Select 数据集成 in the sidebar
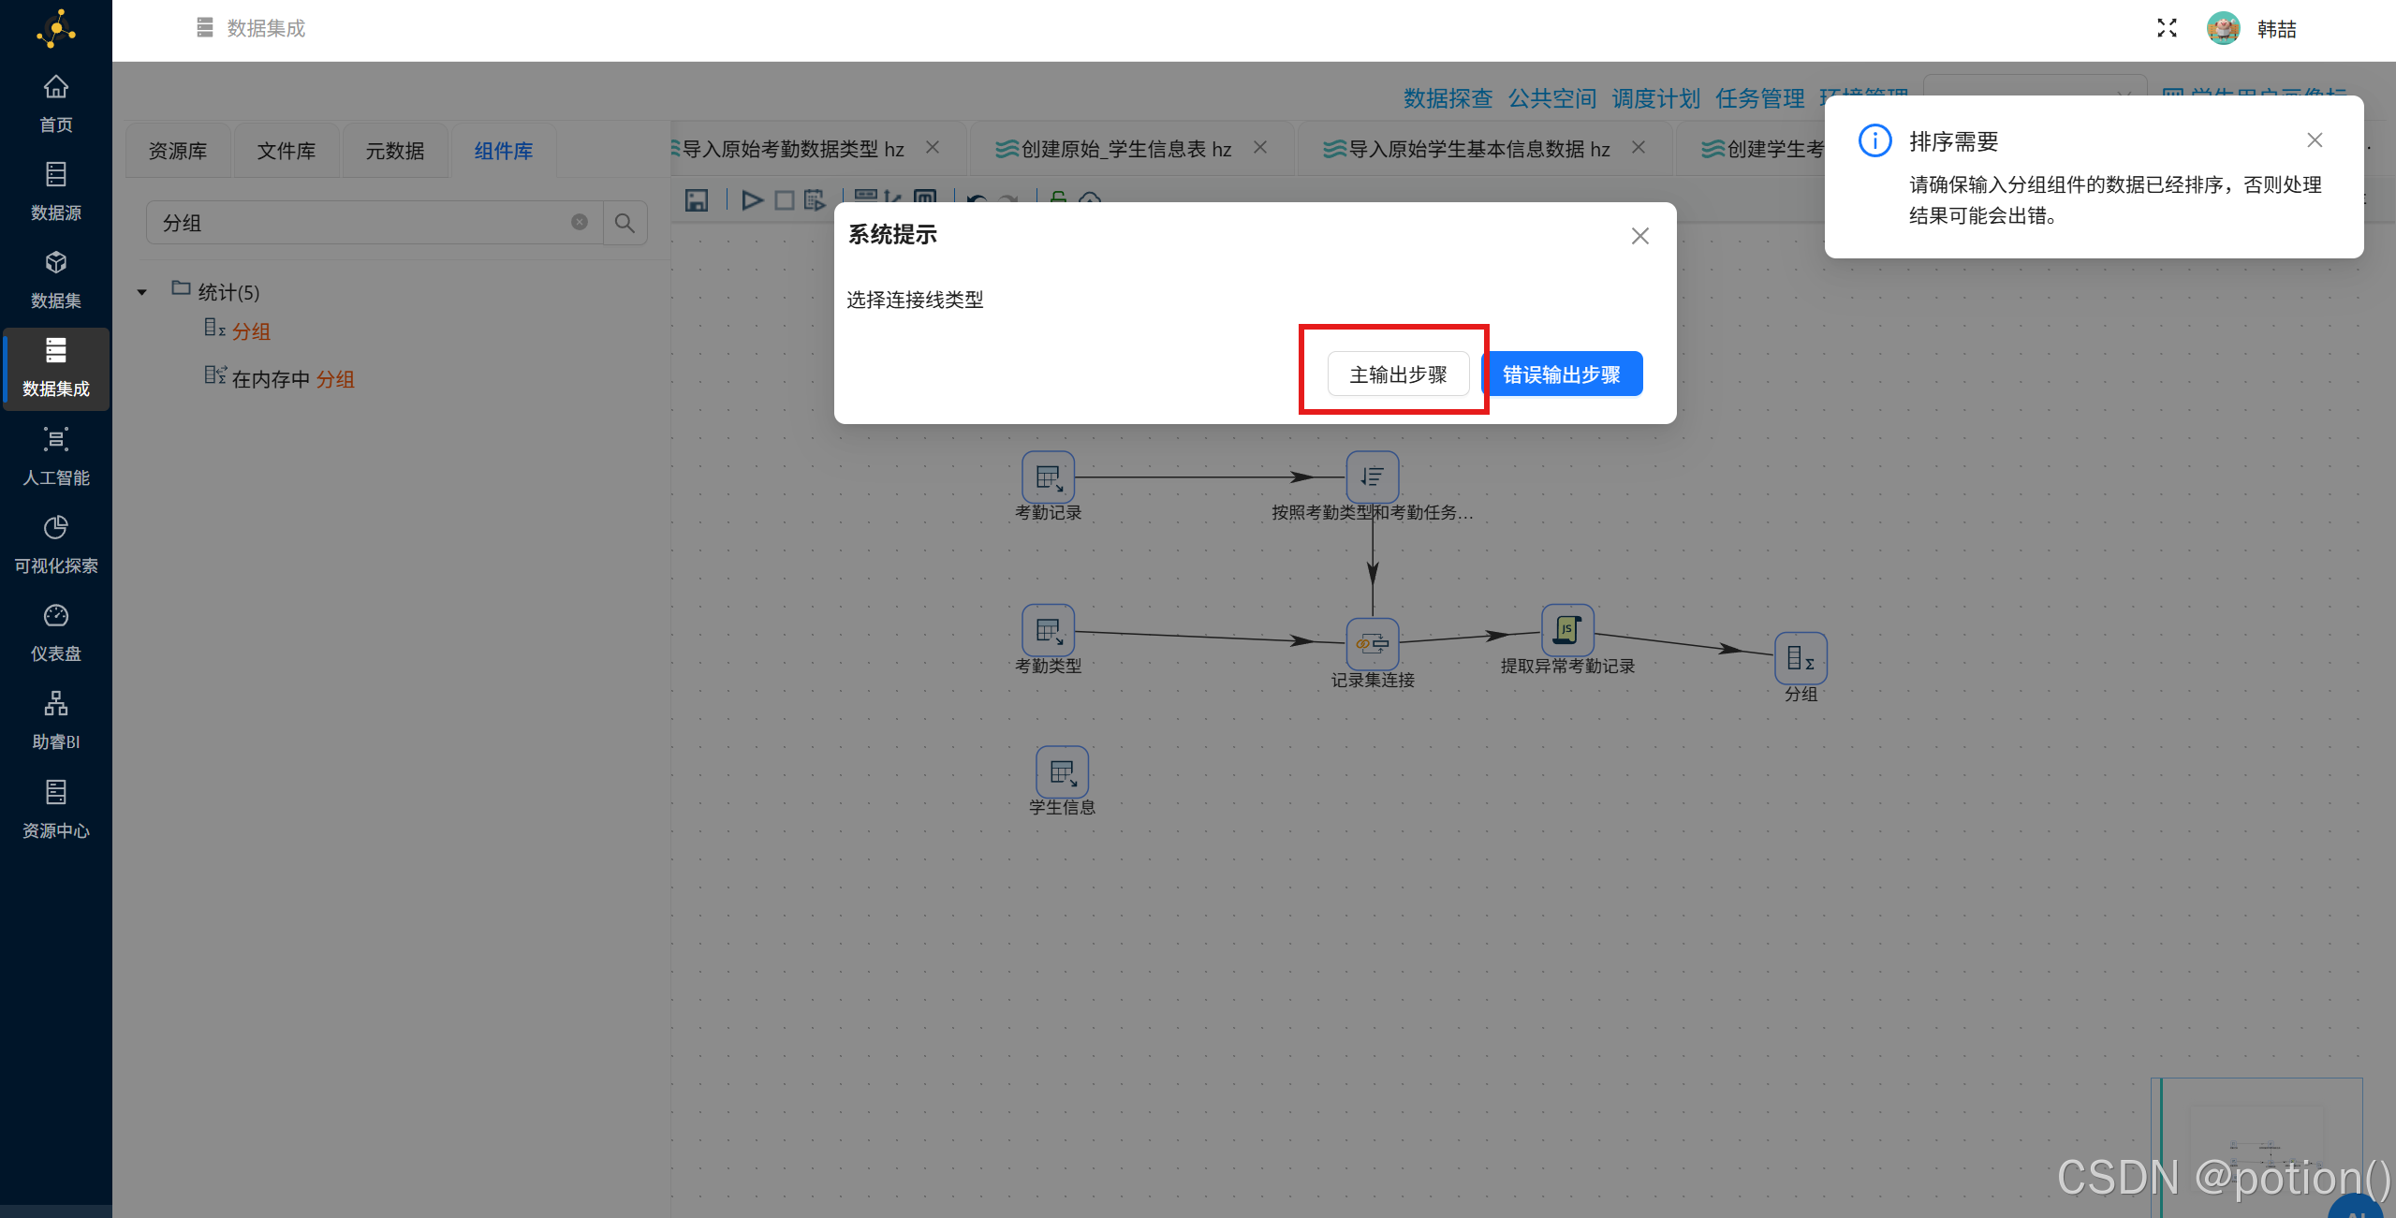This screenshot has height=1218, width=2396. pos(56,368)
